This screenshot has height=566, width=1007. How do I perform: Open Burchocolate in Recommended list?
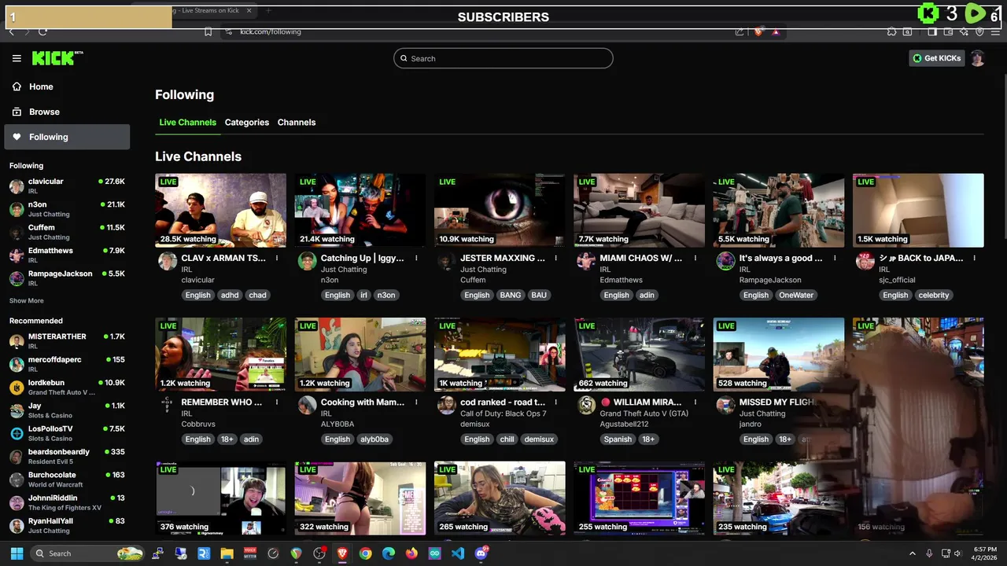pos(67,480)
